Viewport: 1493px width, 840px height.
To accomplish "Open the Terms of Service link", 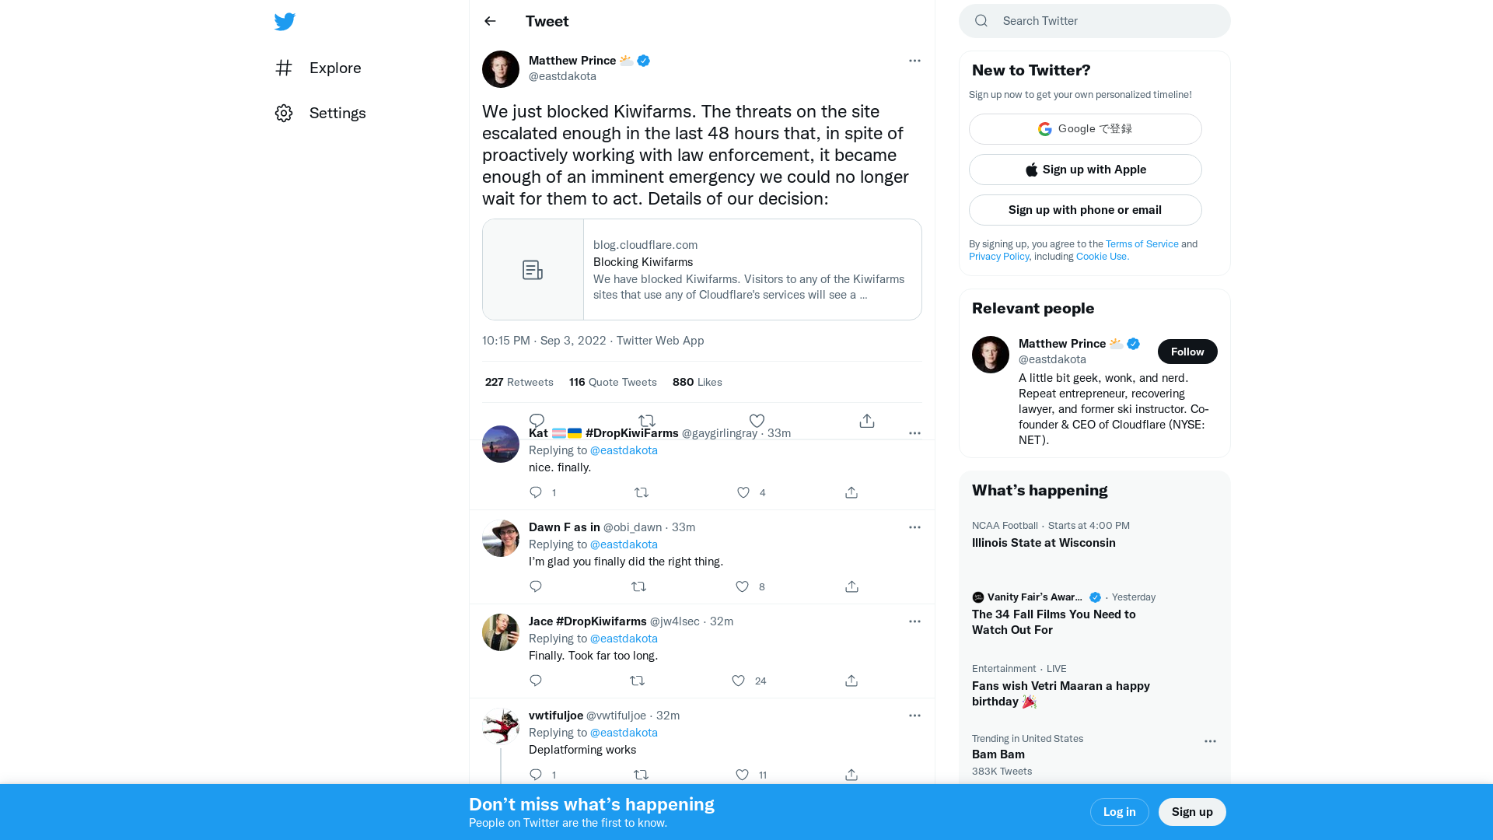I will [1142, 243].
